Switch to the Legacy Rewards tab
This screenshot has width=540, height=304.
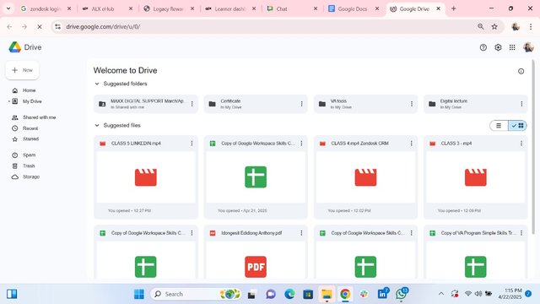pyautogui.click(x=169, y=9)
